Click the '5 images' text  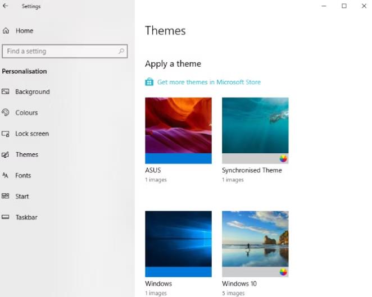click(233, 293)
